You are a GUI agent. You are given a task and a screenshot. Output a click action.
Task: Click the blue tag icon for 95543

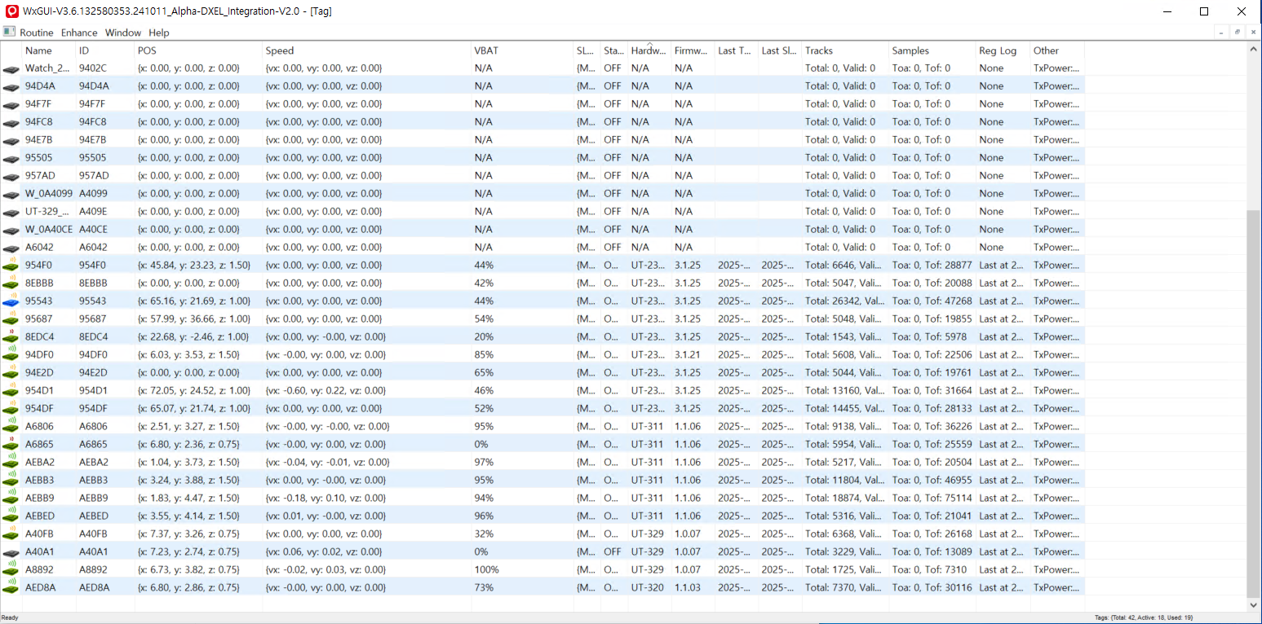[x=11, y=301]
